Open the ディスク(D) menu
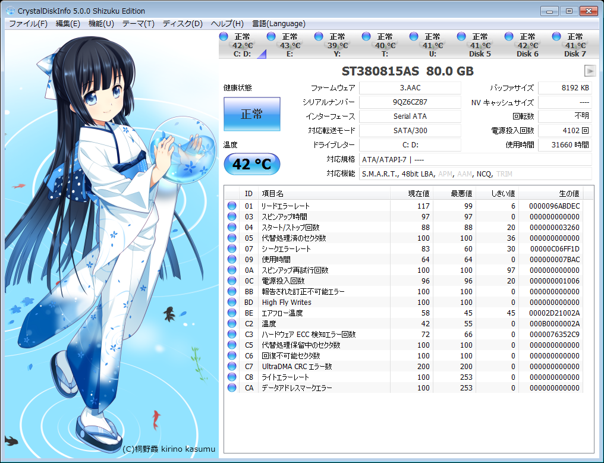This screenshot has height=463, width=604. point(183,24)
